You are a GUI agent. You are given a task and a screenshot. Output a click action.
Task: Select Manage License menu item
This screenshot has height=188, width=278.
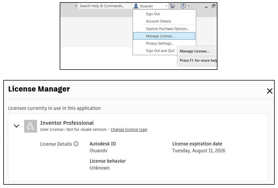[164, 36]
